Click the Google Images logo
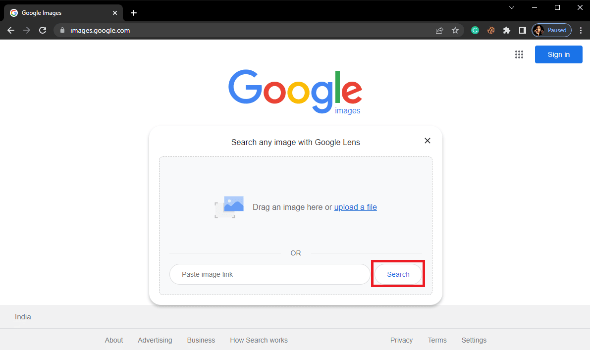The image size is (590, 350). click(295, 92)
